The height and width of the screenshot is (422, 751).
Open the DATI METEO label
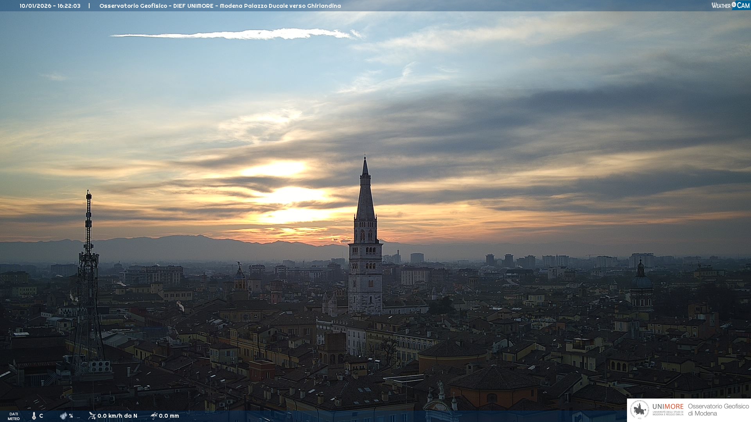click(14, 416)
